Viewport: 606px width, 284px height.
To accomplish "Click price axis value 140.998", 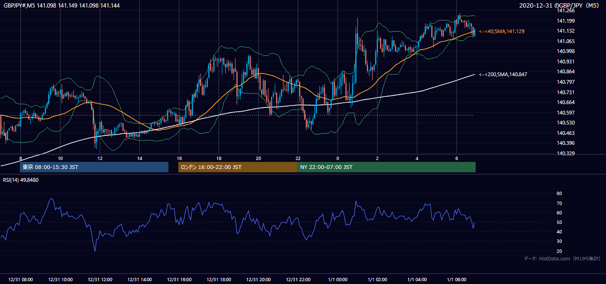I will 565,51.
